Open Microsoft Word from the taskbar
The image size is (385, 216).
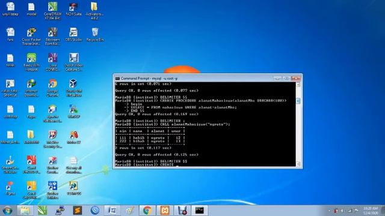tap(112, 211)
